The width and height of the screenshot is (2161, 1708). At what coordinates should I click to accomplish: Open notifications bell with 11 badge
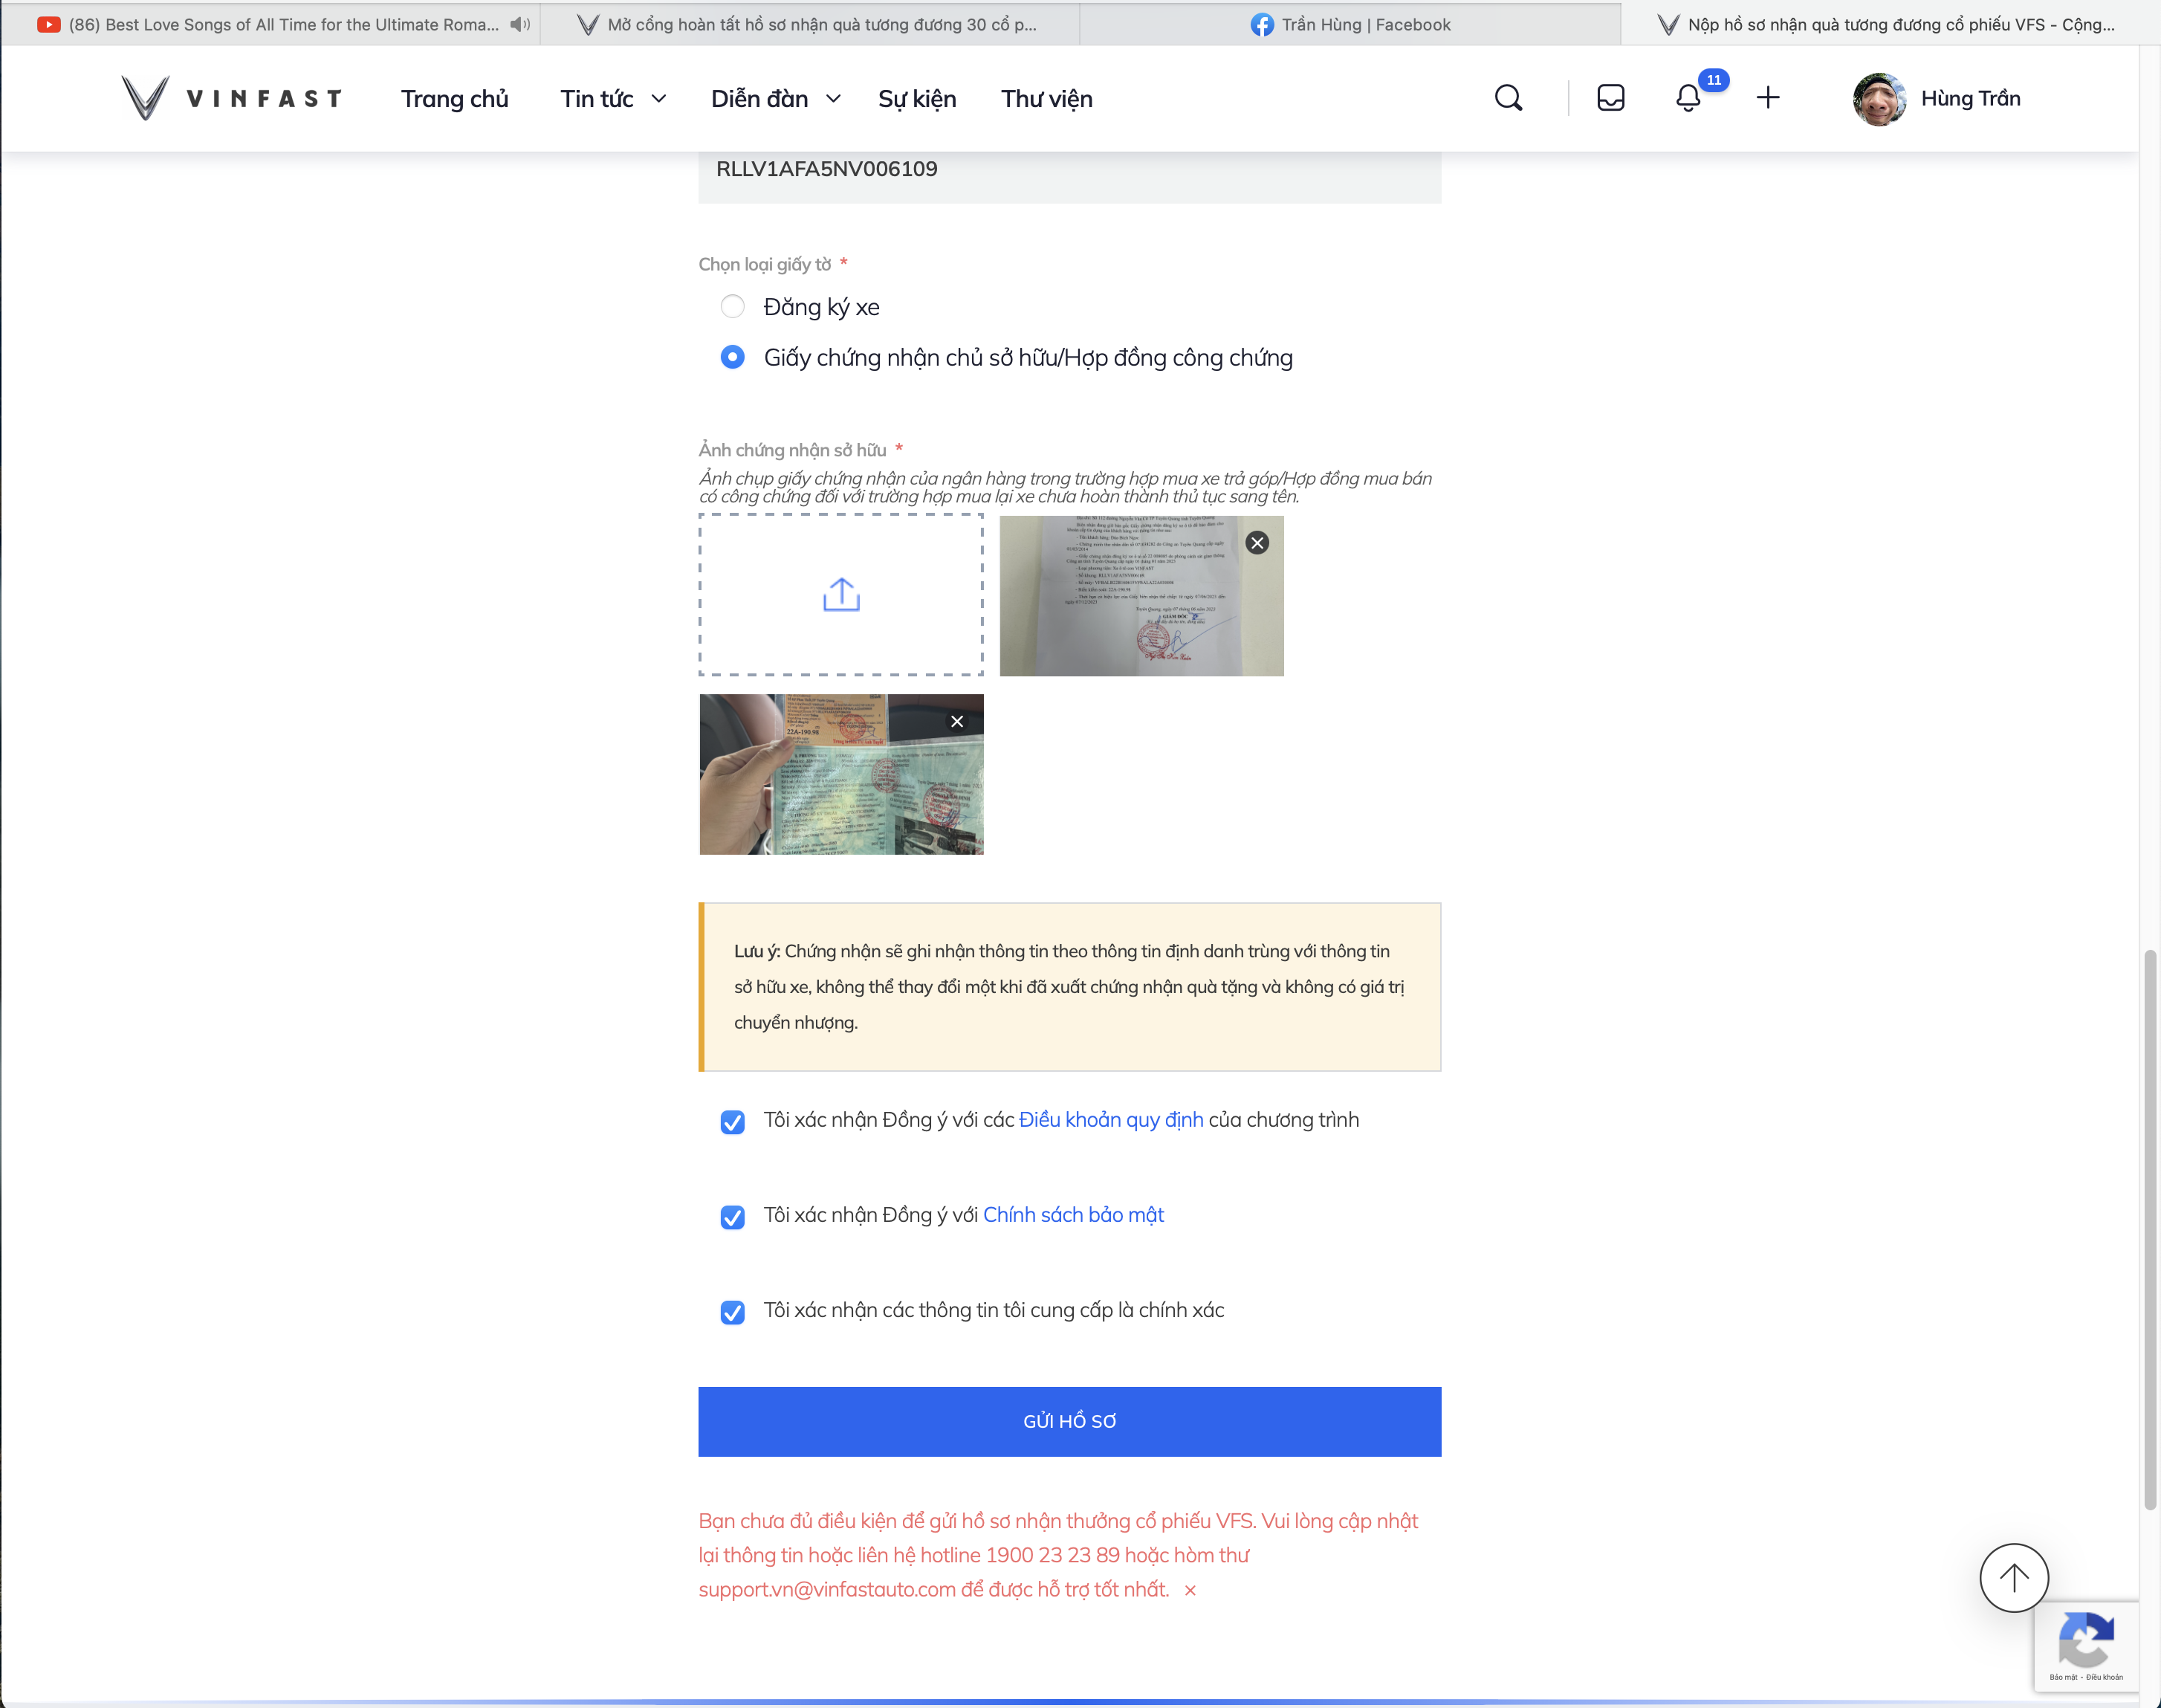coord(1688,98)
